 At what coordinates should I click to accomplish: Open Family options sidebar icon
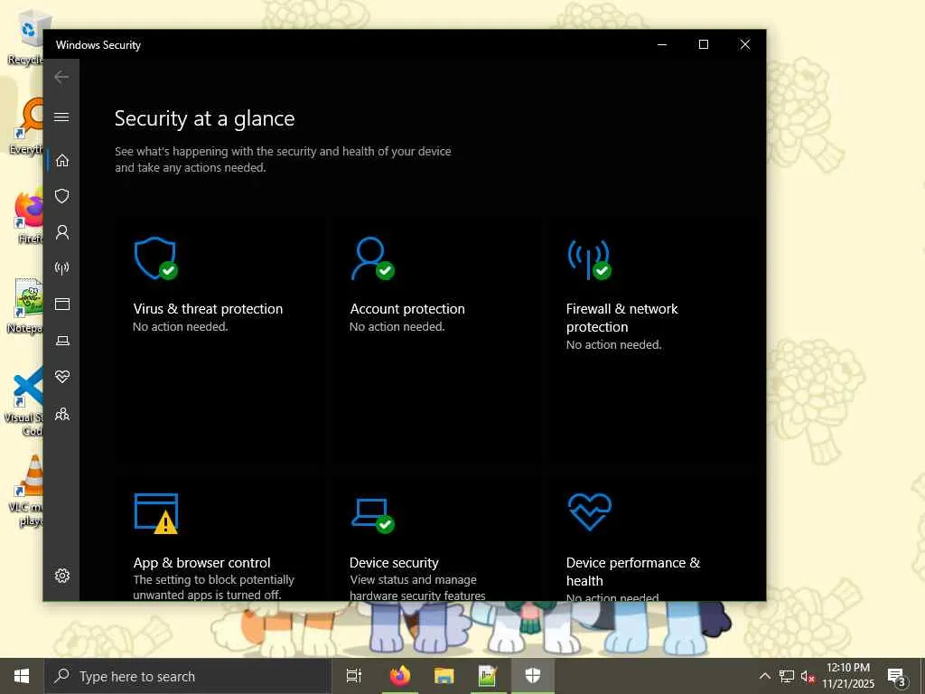62,414
